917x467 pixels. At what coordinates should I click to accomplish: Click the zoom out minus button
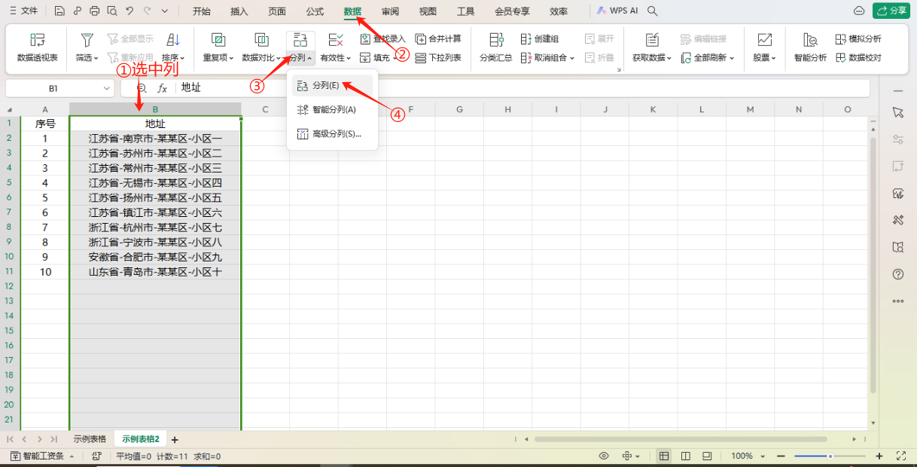click(x=782, y=456)
